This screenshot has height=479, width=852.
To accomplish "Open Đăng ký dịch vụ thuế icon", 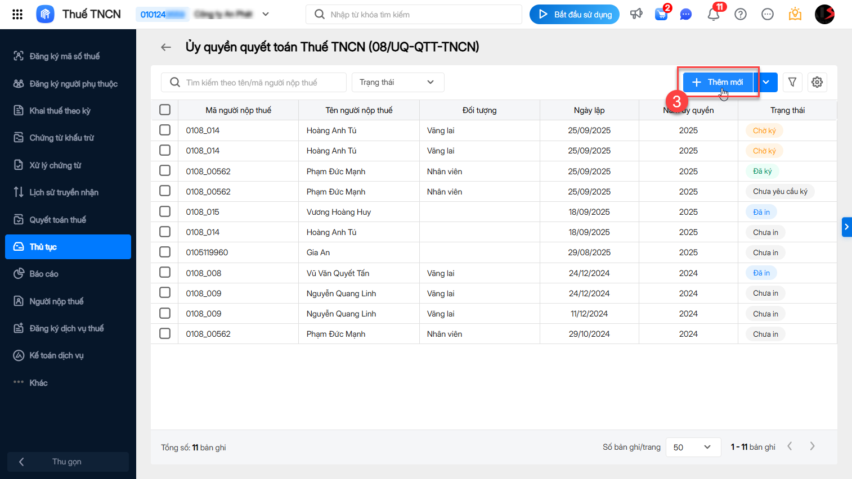I will point(19,328).
